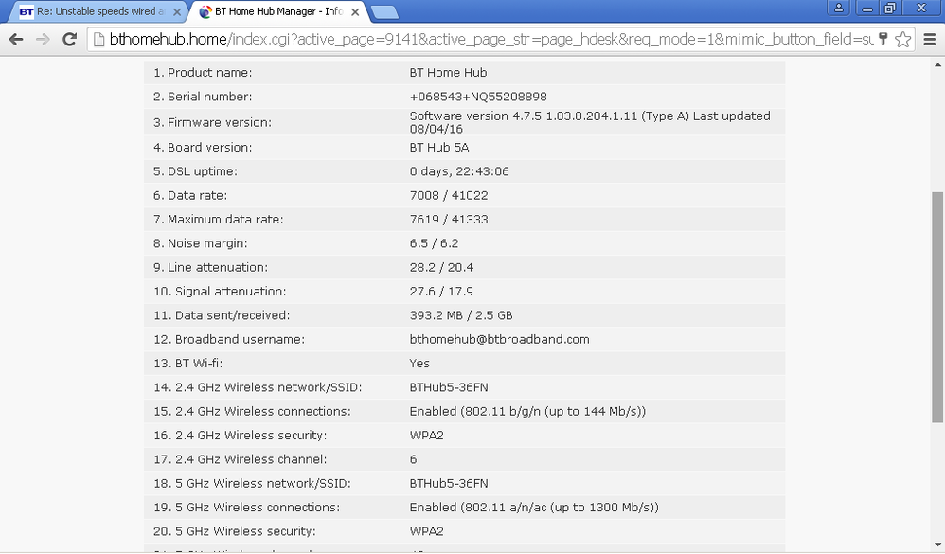Viewport: 945px width, 554px height.
Task: Click the BT favicon on the first tab
Action: 26,11
